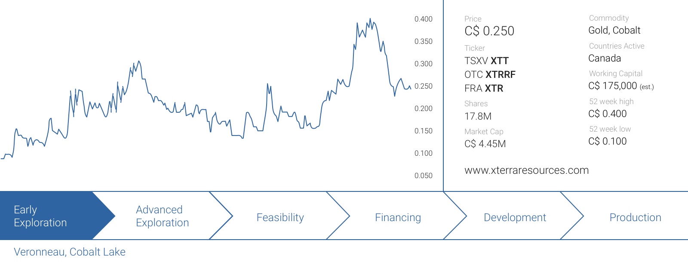Click the TSXV XTT ticker
This screenshot has width=688, height=265.
(486, 61)
